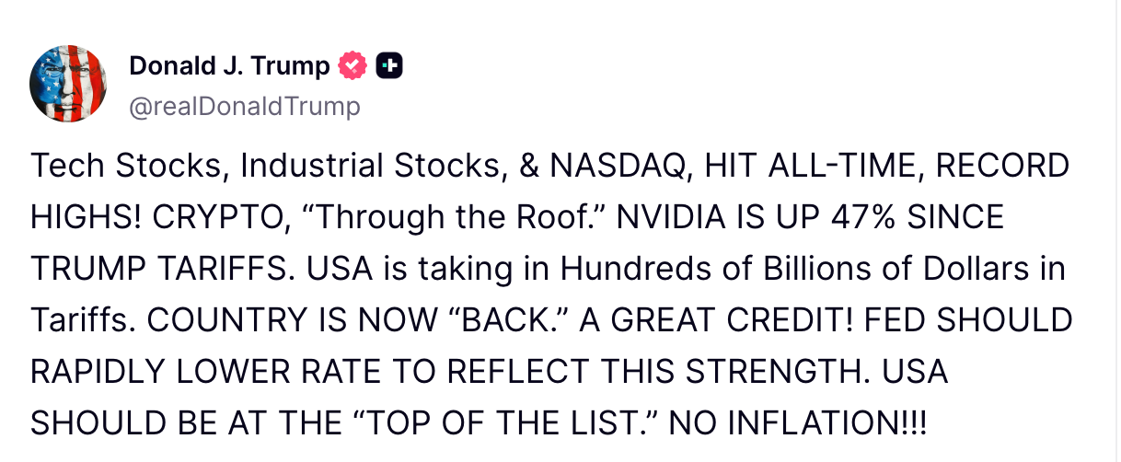Click the word "NASDAQ" in the post
Viewport: 1121px width, 462px height.
tap(618, 167)
